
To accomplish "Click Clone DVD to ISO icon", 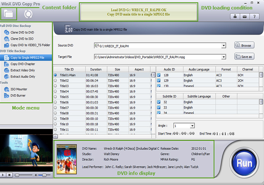I will 7,39.
